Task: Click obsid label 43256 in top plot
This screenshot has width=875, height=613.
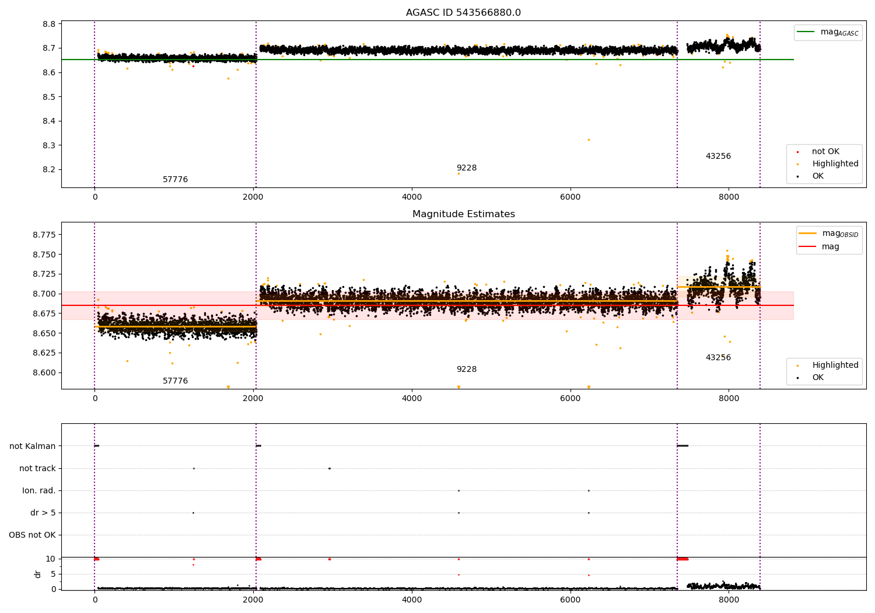Action: pyautogui.click(x=718, y=156)
